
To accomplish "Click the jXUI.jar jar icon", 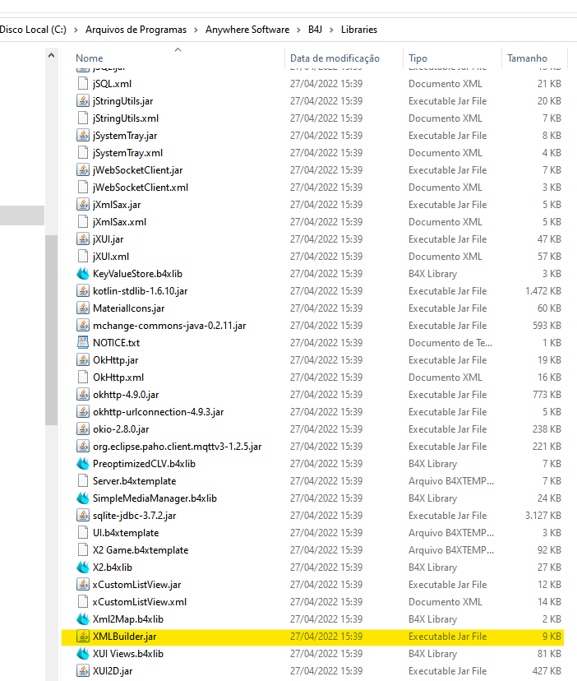I will click(82, 239).
